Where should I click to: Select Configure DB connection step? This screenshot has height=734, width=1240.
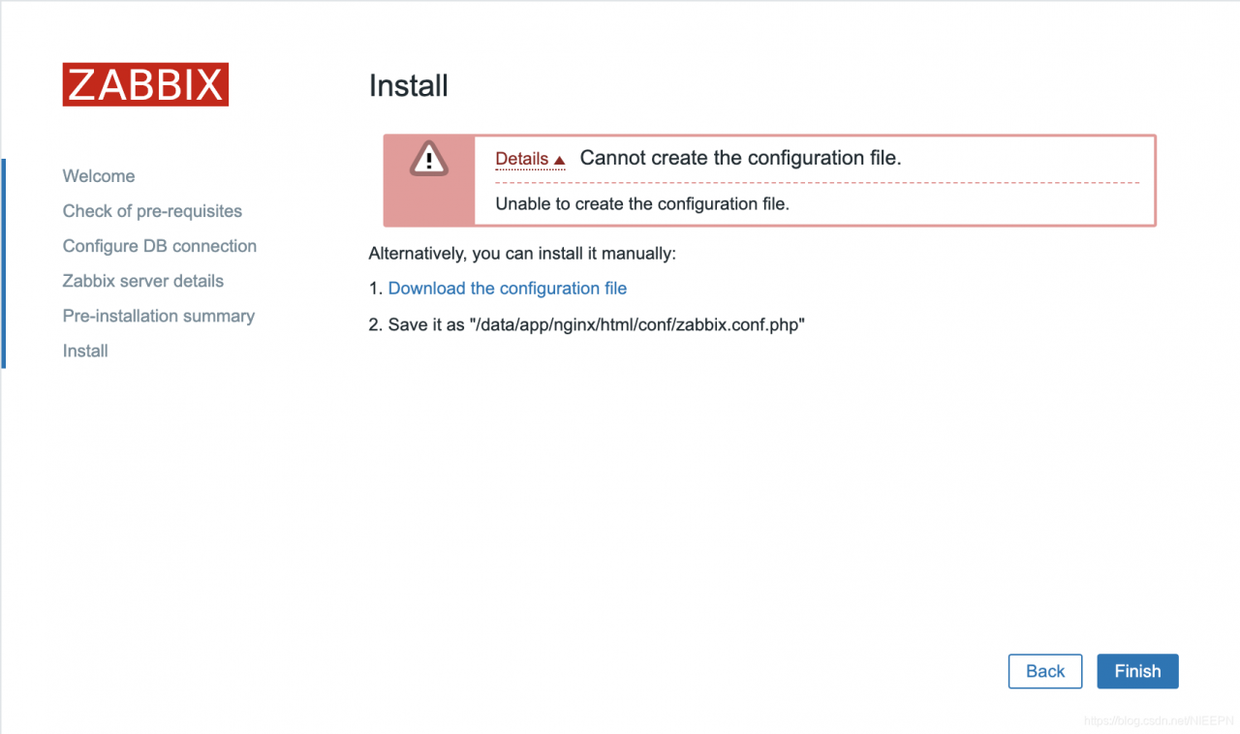click(160, 246)
